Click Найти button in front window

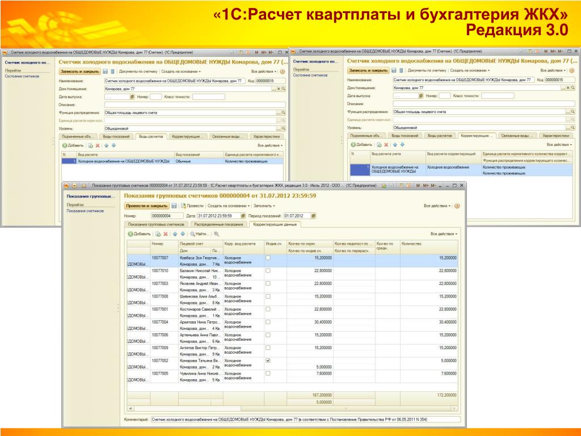199,234
